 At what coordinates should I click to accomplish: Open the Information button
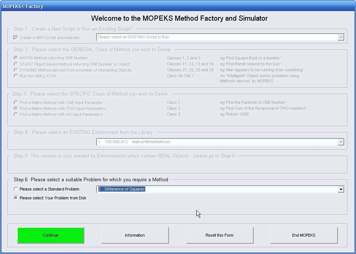135,235
